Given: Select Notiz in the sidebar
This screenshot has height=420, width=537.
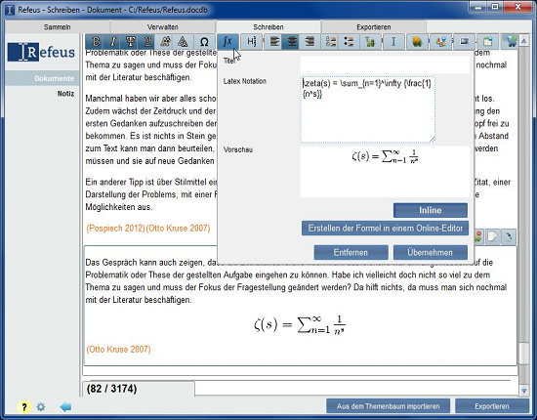Looking at the screenshot, I should coord(65,94).
